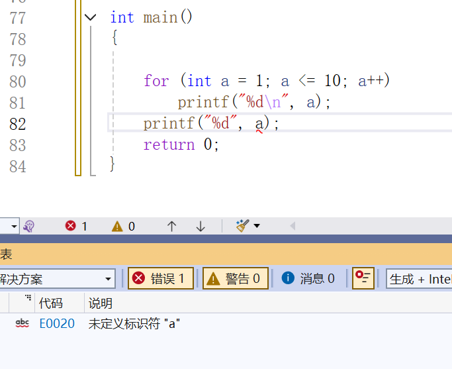Click line number 82 in the gutter
This screenshot has height=369, width=452.
click(18, 124)
